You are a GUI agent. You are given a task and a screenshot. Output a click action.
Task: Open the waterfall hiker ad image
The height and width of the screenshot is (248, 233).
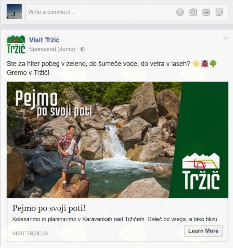[117, 140]
